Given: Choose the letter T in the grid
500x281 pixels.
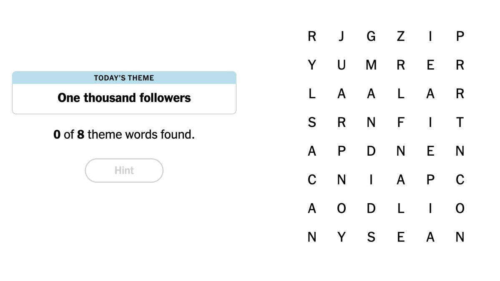Looking at the screenshot, I should [x=460, y=122].
